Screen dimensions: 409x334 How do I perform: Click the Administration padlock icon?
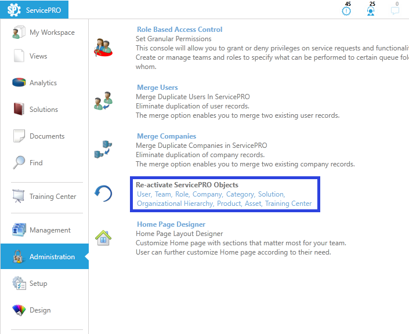18,256
